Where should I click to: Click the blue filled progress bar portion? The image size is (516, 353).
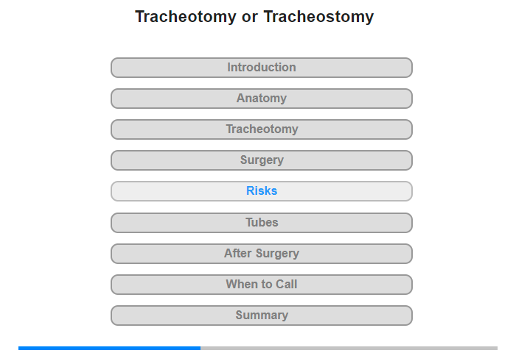(x=109, y=348)
